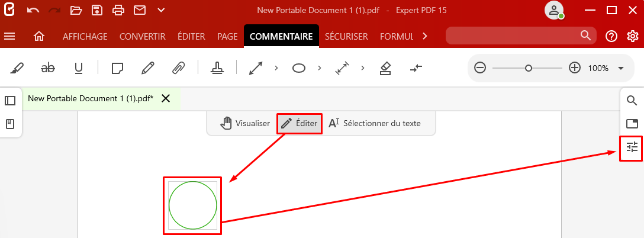Open the search panel in right sidebar
Image resolution: width=644 pixels, height=238 pixels.
632,100
